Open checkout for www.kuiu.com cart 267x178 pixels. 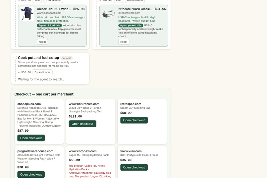134,167
